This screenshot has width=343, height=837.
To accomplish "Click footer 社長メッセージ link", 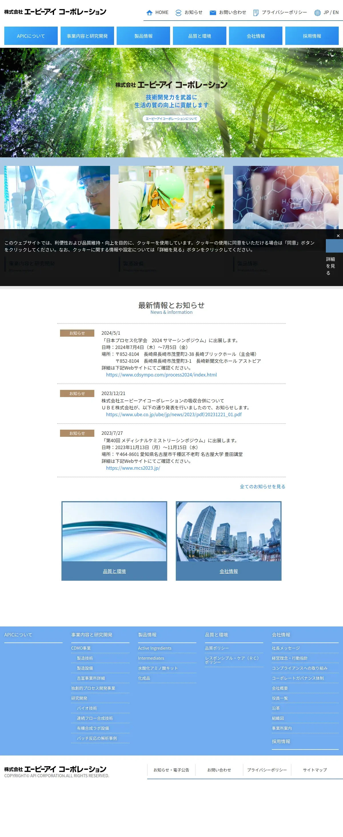I will click(286, 648).
